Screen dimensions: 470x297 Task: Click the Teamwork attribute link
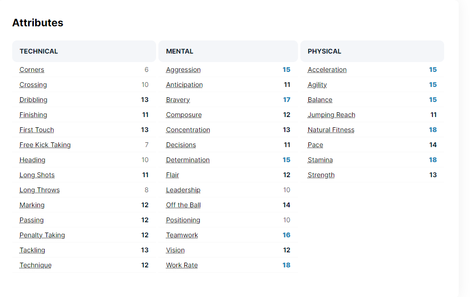(x=182, y=235)
